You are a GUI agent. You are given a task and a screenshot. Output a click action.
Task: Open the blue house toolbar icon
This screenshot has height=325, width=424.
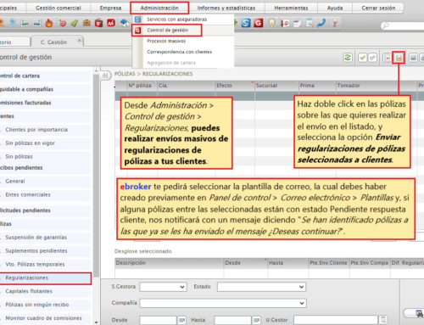coord(124,23)
